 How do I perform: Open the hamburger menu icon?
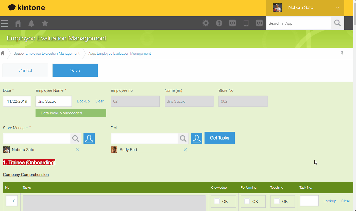tap(5, 23)
